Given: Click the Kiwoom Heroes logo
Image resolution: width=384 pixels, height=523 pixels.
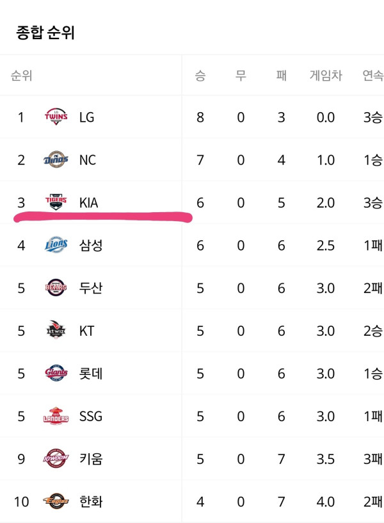Looking at the screenshot, I should point(56,459).
